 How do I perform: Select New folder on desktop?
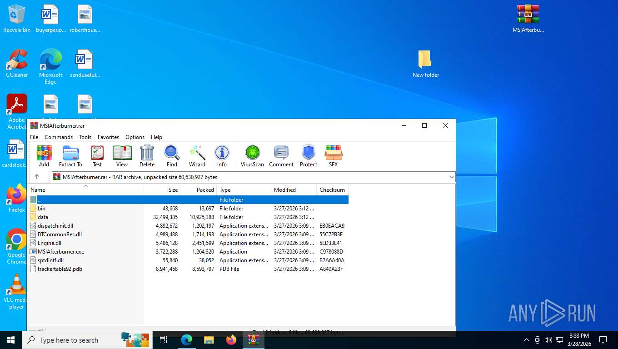[x=425, y=64]
